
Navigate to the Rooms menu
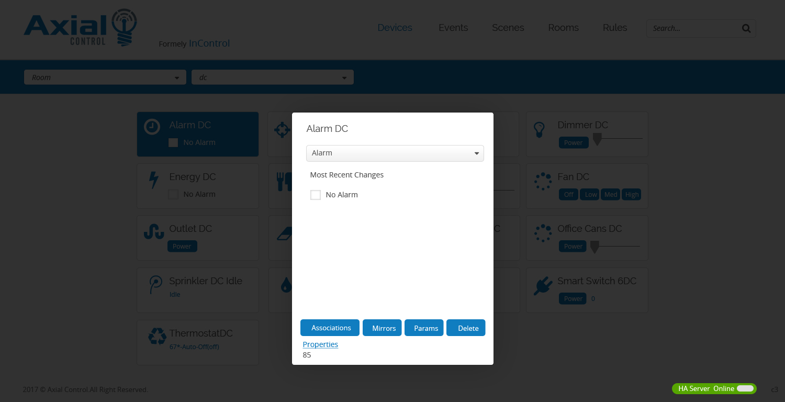[564, 28]
